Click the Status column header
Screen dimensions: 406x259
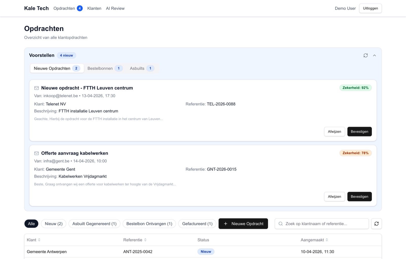[203, 240]
